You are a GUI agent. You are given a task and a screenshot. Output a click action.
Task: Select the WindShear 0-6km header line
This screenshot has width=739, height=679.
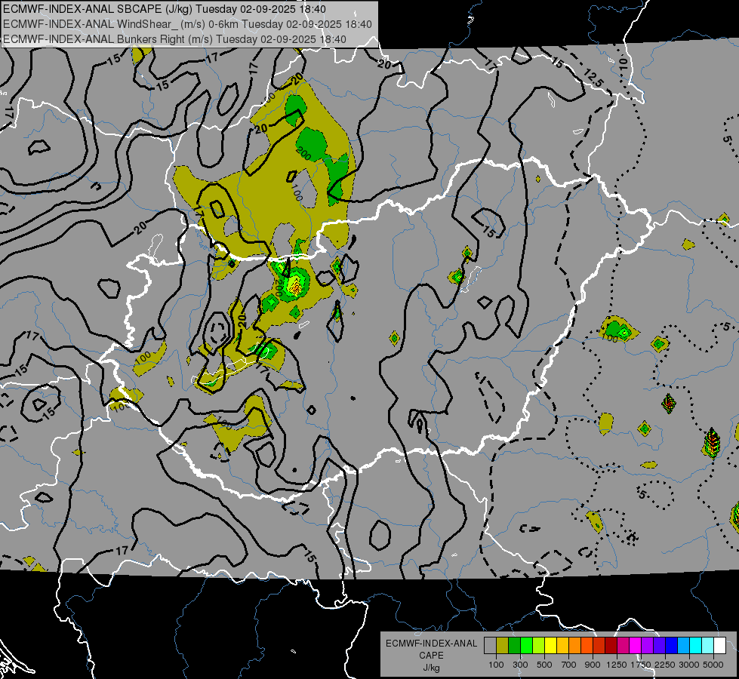tap(187, 24)
